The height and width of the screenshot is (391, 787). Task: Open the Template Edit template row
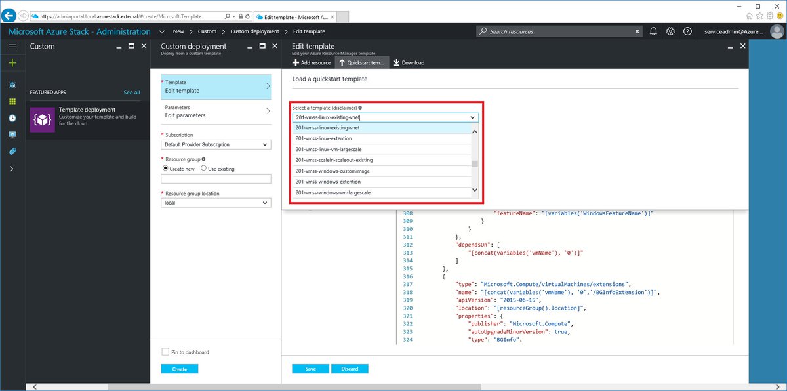tap(216, 86)
